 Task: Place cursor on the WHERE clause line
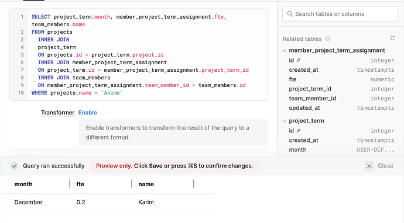77,93
